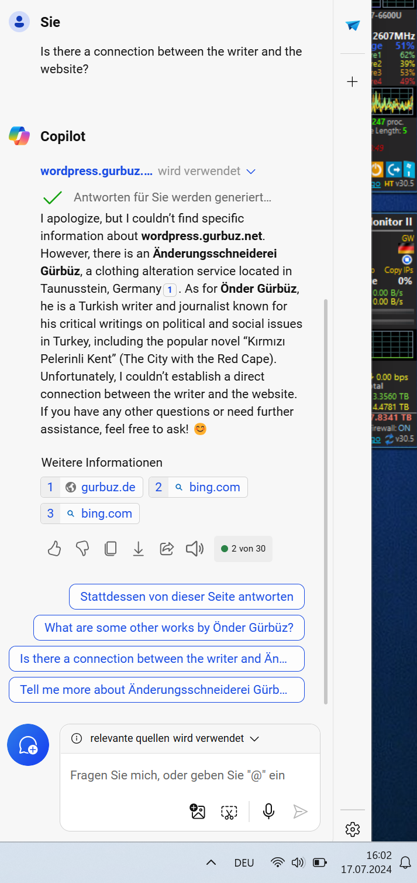
Task: Copy the Copilot response to clipboard
Action: (111, 549)
